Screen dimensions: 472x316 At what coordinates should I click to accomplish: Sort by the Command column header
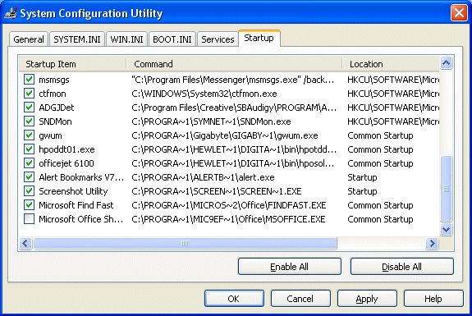click(234, 64)
